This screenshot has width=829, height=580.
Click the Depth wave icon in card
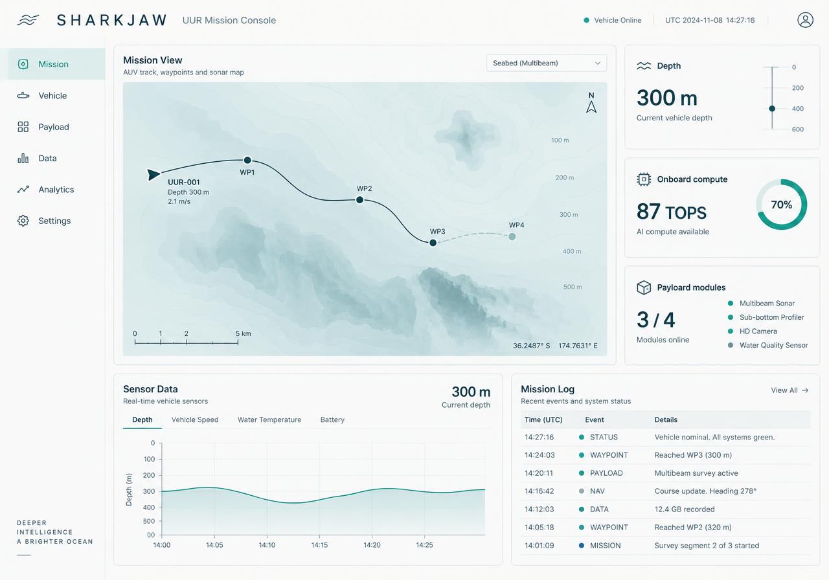click(x=644, y=66)
